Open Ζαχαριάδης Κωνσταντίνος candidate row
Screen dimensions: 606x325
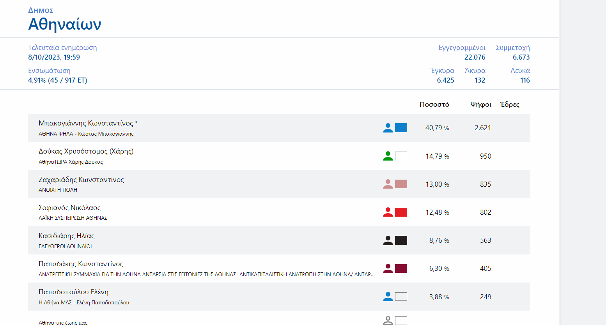point(81,180)
